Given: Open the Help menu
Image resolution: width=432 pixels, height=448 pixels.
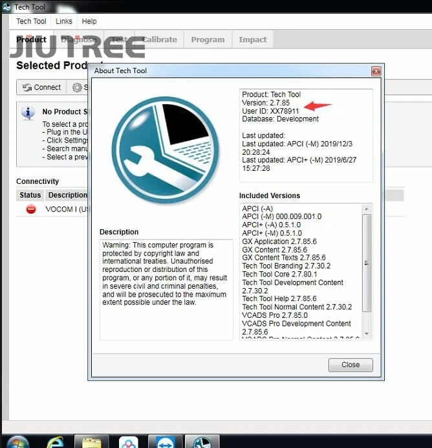Looking at the screenshot, I should 89,21.
